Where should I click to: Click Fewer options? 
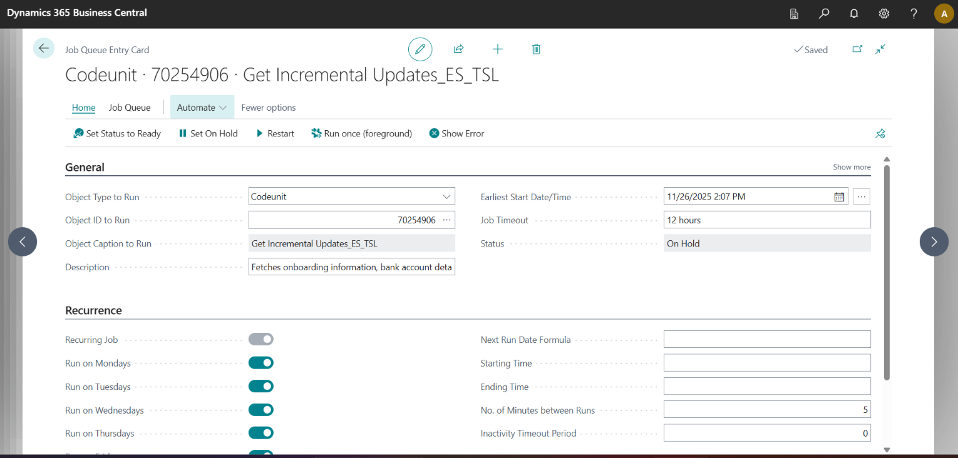[269, 107]
